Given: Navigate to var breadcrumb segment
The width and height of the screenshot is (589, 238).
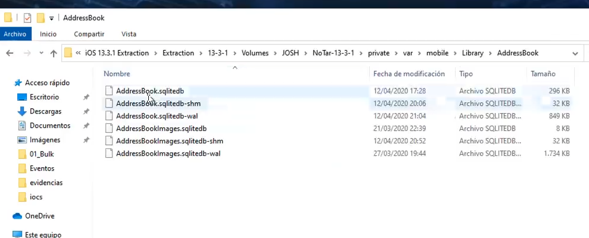Looking at the screenshot, I should point(408,53).
